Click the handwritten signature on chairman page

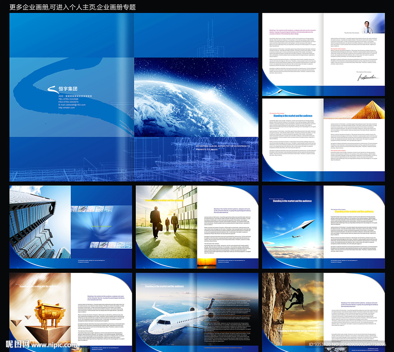(368, 78)
